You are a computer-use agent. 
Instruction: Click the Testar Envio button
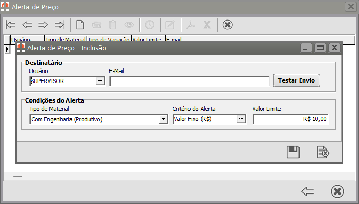pyautogui.click(x=296, y=80)
